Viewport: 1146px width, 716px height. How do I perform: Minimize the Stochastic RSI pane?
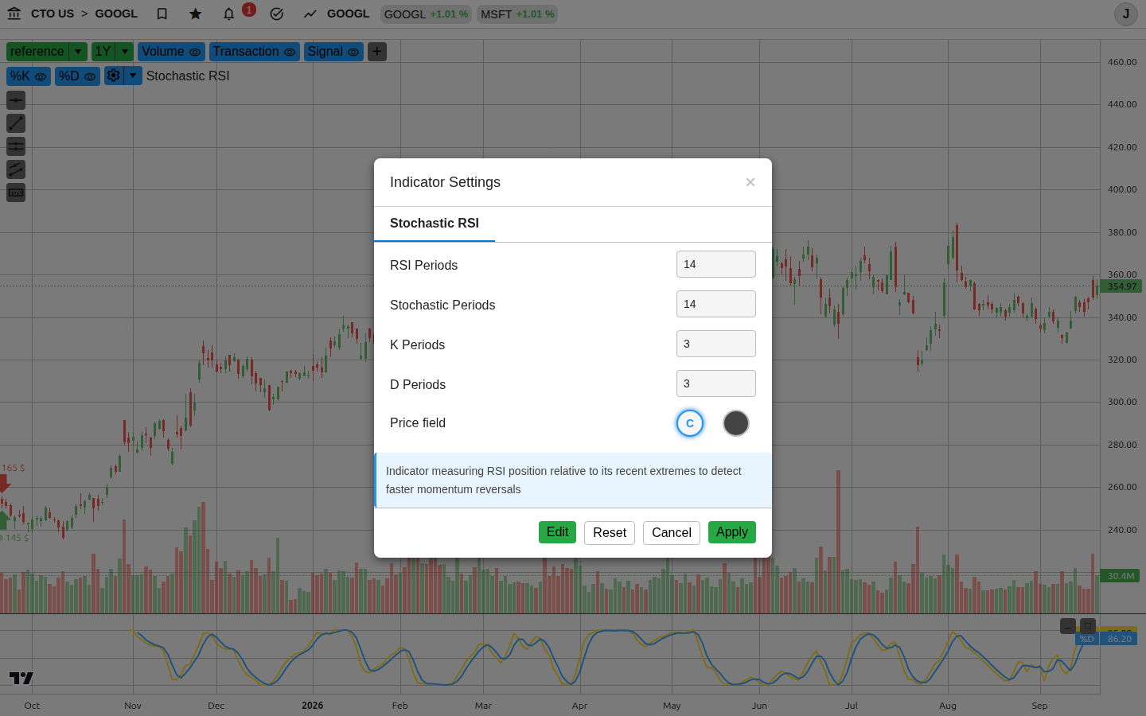1068,626
